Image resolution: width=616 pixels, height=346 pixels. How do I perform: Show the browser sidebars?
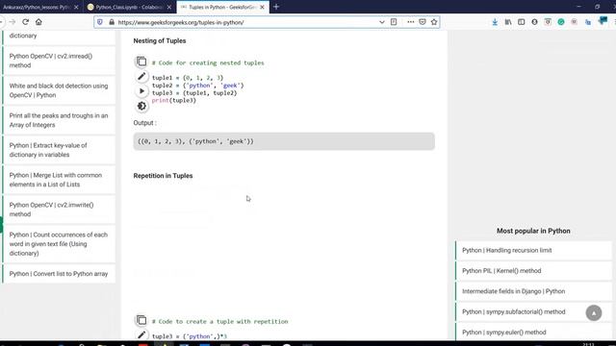coord(522,22)
